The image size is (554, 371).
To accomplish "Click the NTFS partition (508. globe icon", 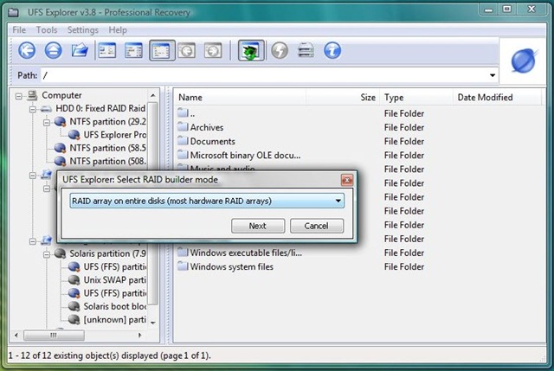I will pyautogui.click(x=60, y=161).
